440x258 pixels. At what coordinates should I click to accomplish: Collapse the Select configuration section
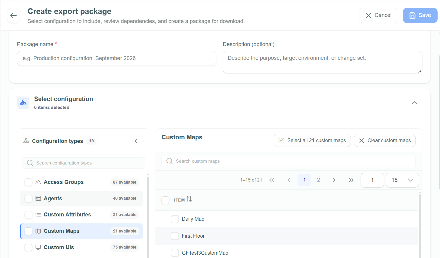tap(415, 103)
